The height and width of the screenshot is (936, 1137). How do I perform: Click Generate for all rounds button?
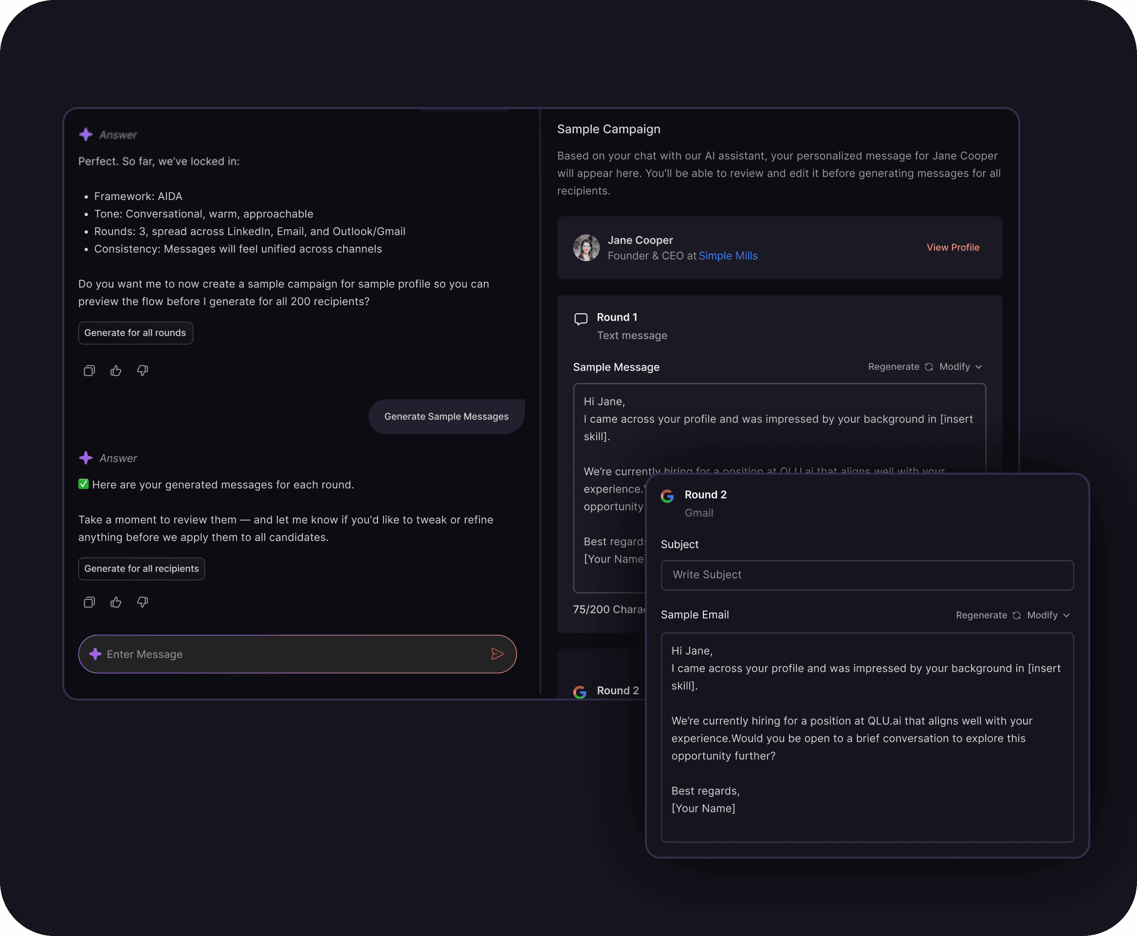[135, 333]
